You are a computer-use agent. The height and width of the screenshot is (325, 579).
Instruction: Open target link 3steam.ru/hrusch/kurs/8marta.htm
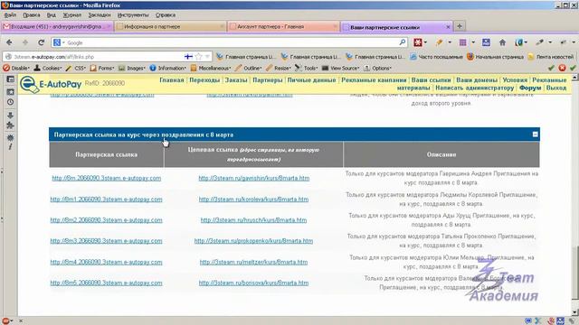point(253,220)
